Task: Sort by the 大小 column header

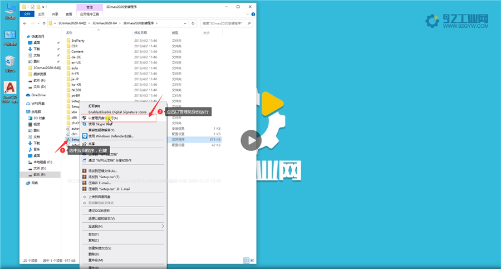Action: (x=207, y=33)
